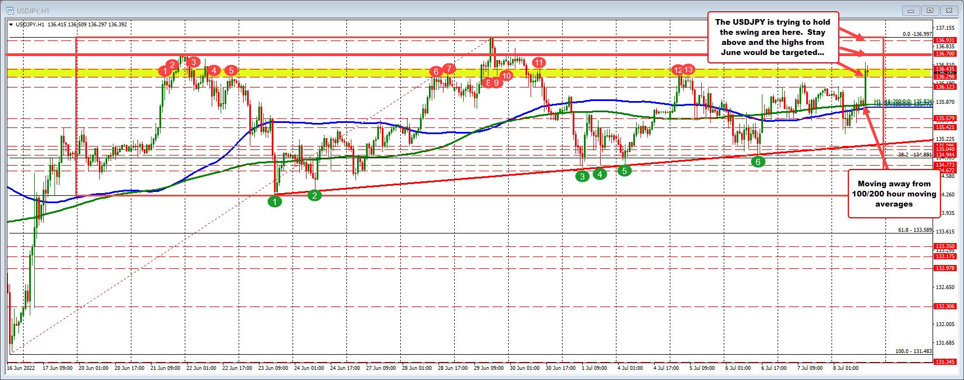Click the red circle marker numbered 13

689,70
